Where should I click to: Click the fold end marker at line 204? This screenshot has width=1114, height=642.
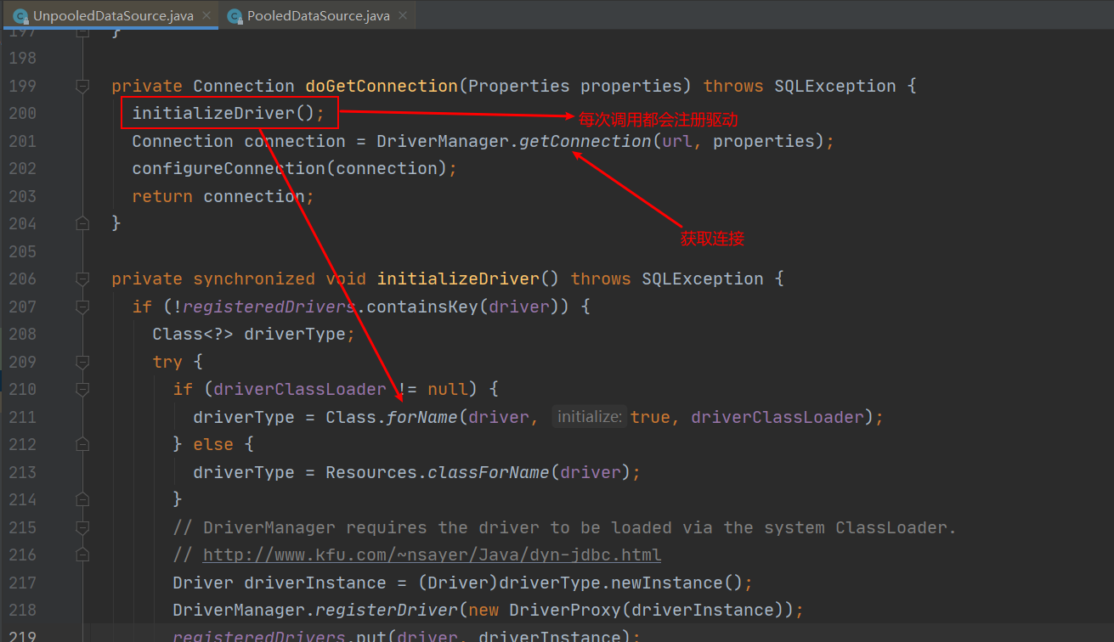coord(82,223)
